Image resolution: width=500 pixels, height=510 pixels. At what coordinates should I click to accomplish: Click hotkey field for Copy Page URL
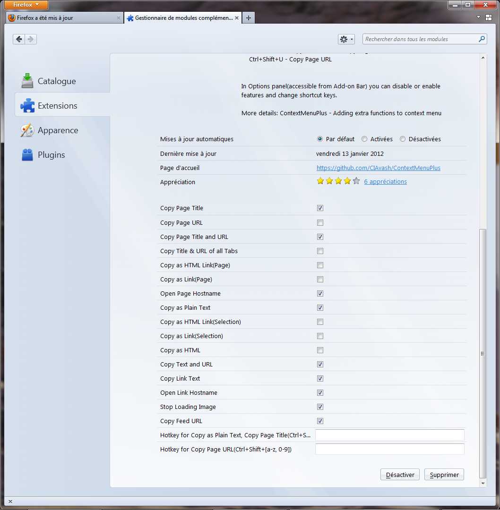click(x=389, y=449)
